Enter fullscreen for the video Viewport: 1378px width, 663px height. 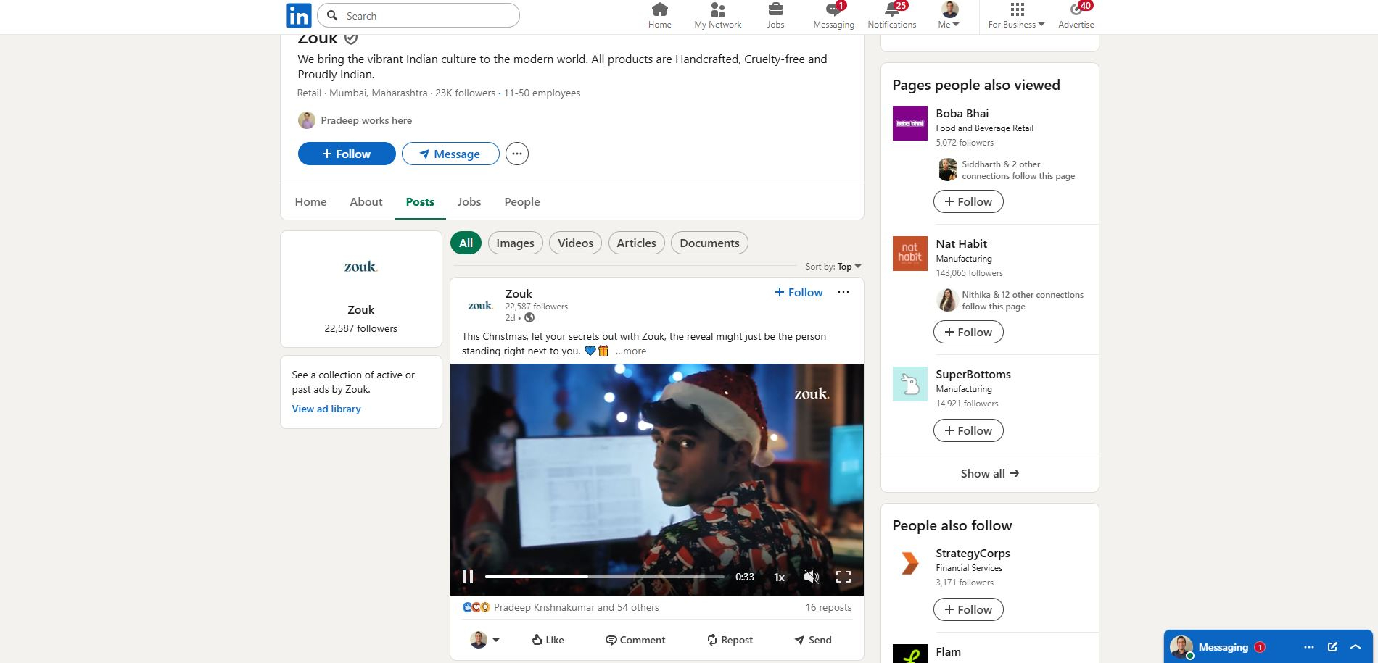(x=843, y=577)
